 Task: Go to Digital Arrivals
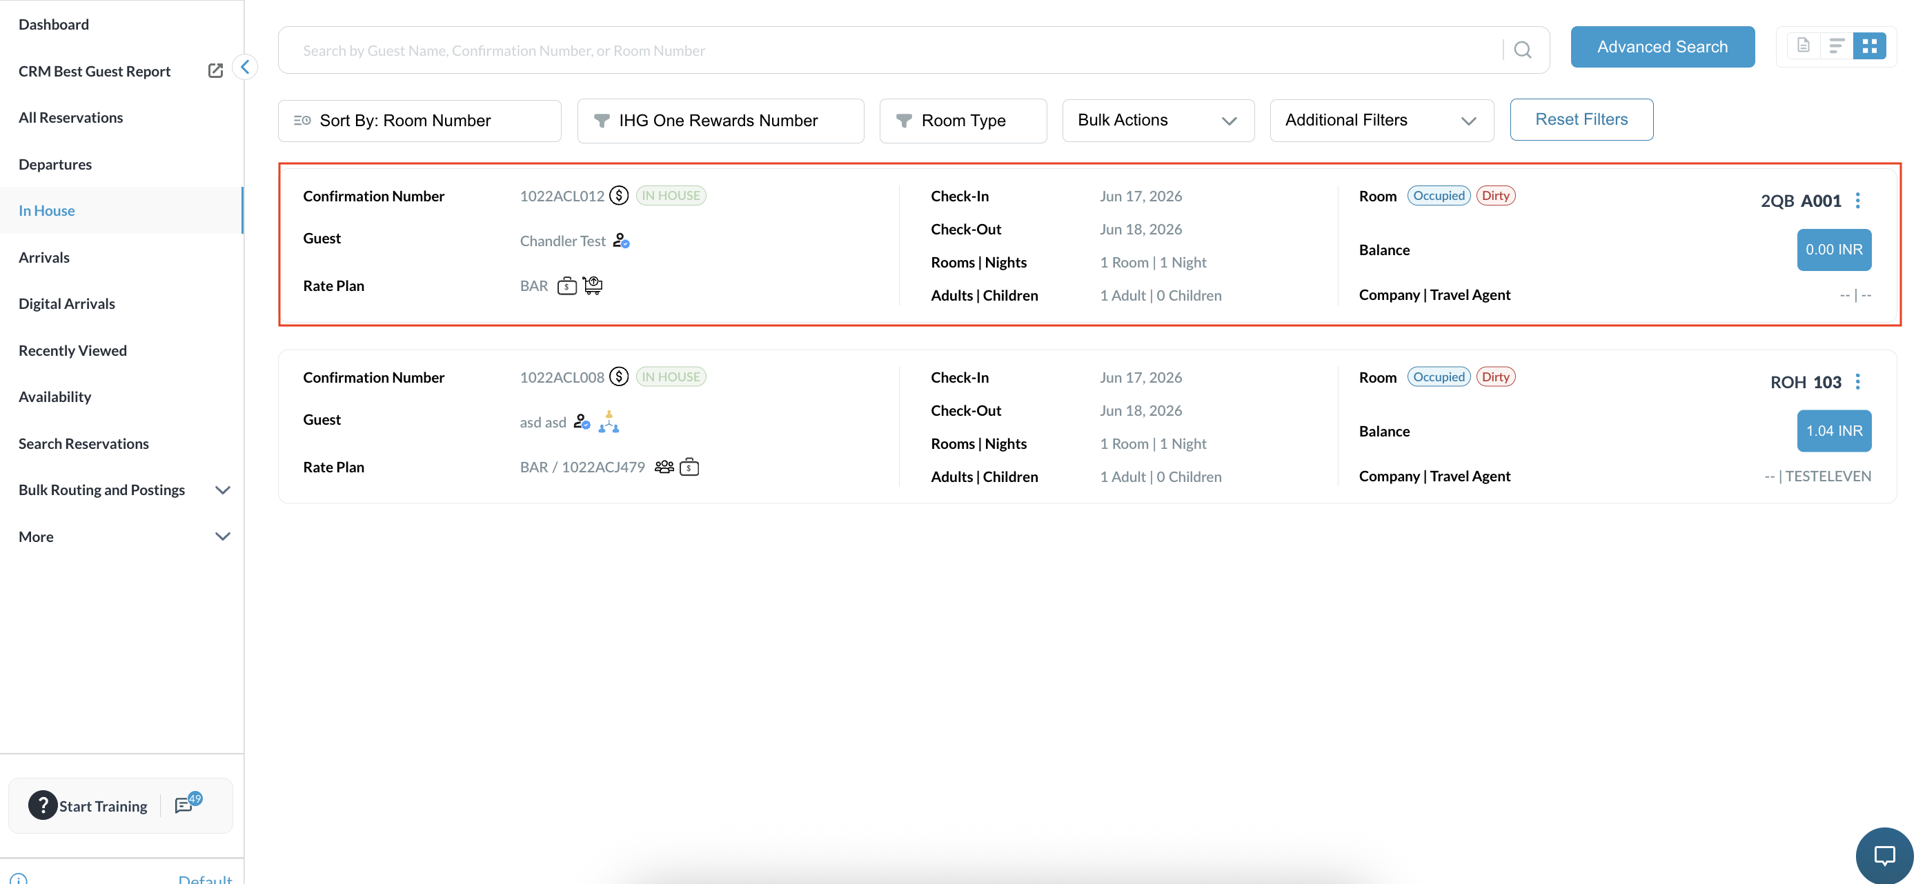click(67, 304)
